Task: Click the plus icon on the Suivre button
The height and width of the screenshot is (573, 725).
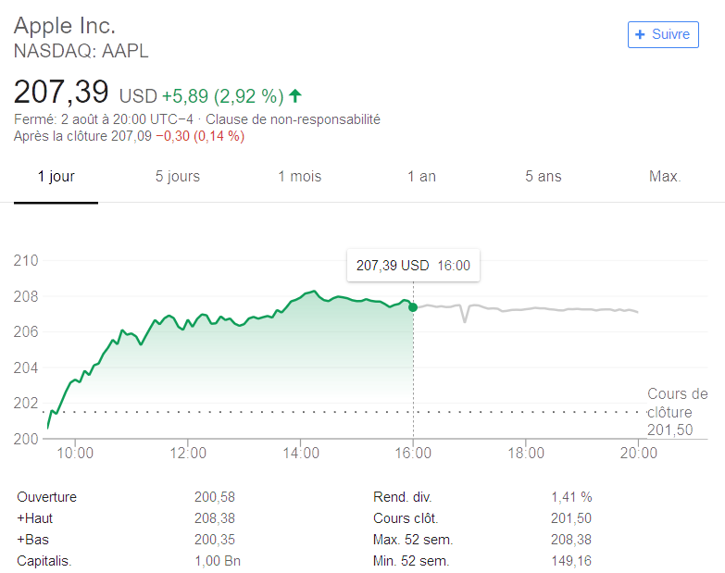Action: (x=640, y=35)
